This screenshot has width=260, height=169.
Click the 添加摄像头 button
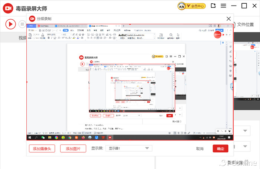(x=42, y=149)
